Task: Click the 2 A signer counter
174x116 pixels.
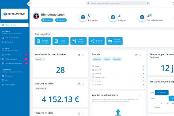Action: point(119,15)
